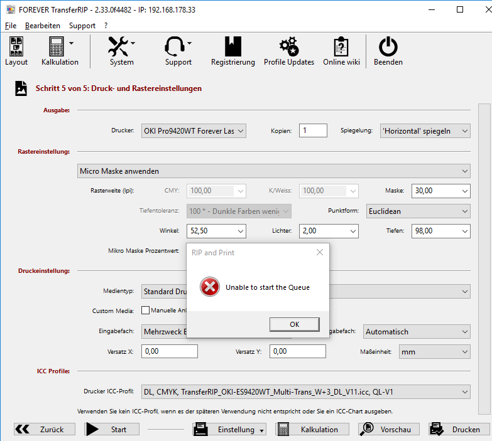Open the Spiegelung mirroring dropdown
Image resolution: width=492 pixels, height=441 pixels.
click(x=425, y=131)
